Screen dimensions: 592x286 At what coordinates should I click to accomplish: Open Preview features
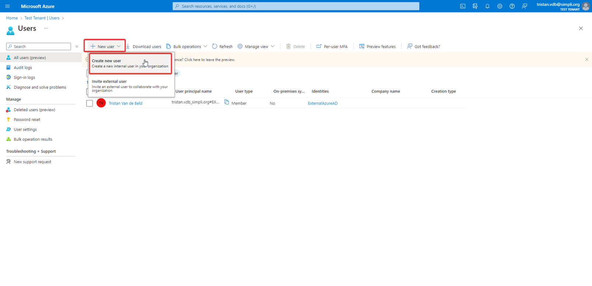tap(377, 46)
